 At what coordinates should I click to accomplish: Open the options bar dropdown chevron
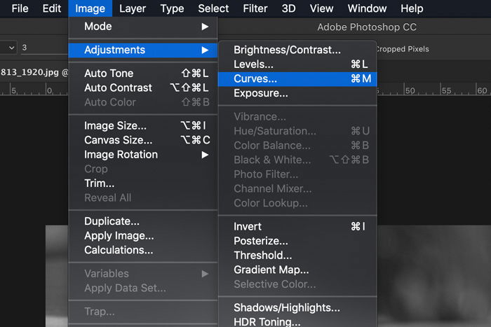pos(12,48)
